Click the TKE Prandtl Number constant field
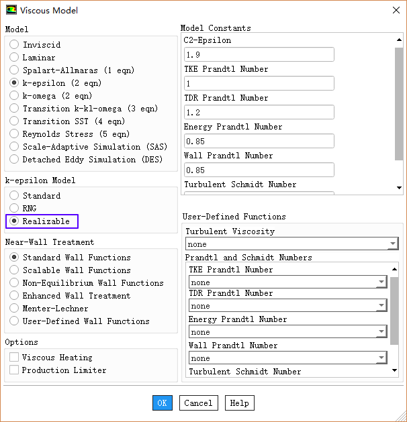 (259, 83)
